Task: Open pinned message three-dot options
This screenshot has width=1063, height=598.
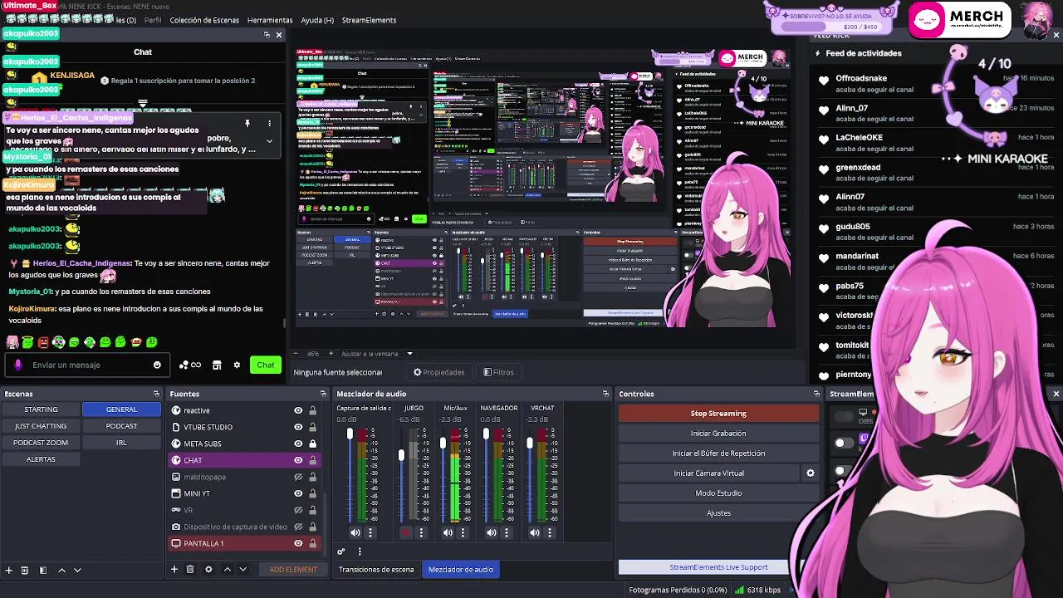Action: 269,124
